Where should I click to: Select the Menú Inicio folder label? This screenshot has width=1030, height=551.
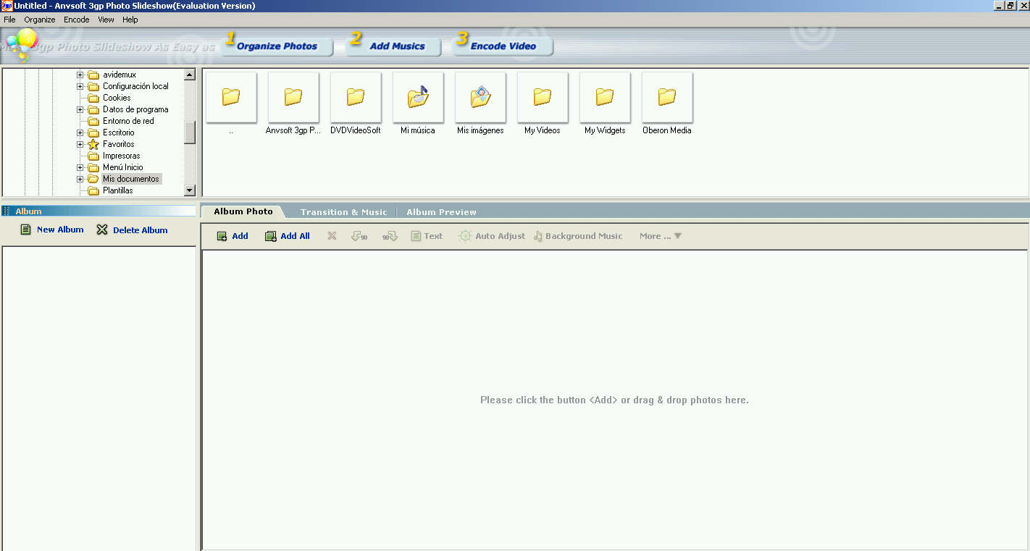point(122,167)
